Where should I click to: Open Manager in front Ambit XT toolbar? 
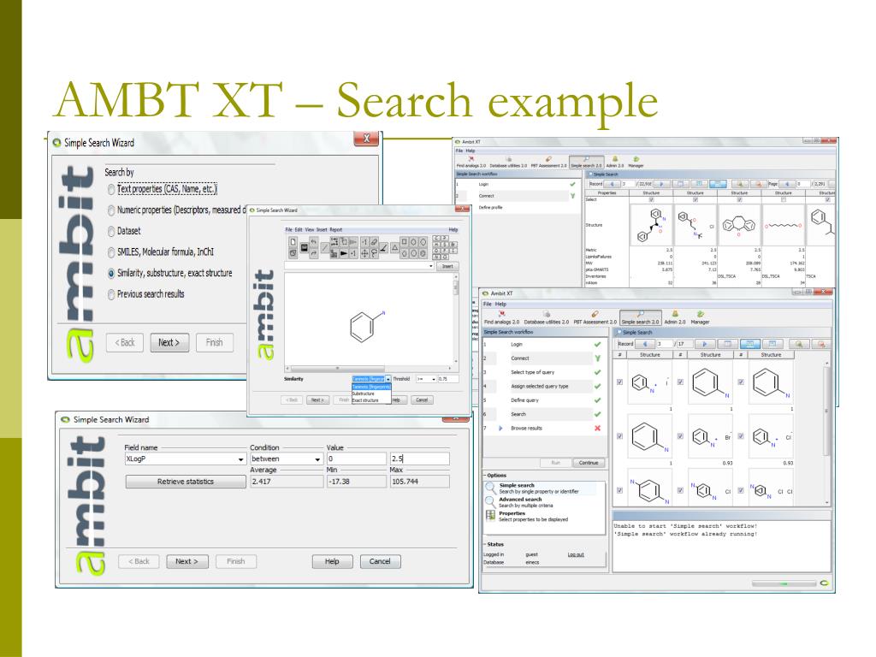700,318
